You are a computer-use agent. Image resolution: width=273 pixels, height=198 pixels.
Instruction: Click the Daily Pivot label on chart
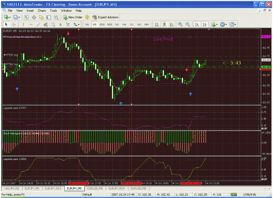click(x=163, y=39)
